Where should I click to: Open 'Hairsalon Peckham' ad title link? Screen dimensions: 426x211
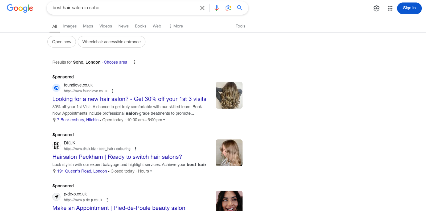click(117, 157)
